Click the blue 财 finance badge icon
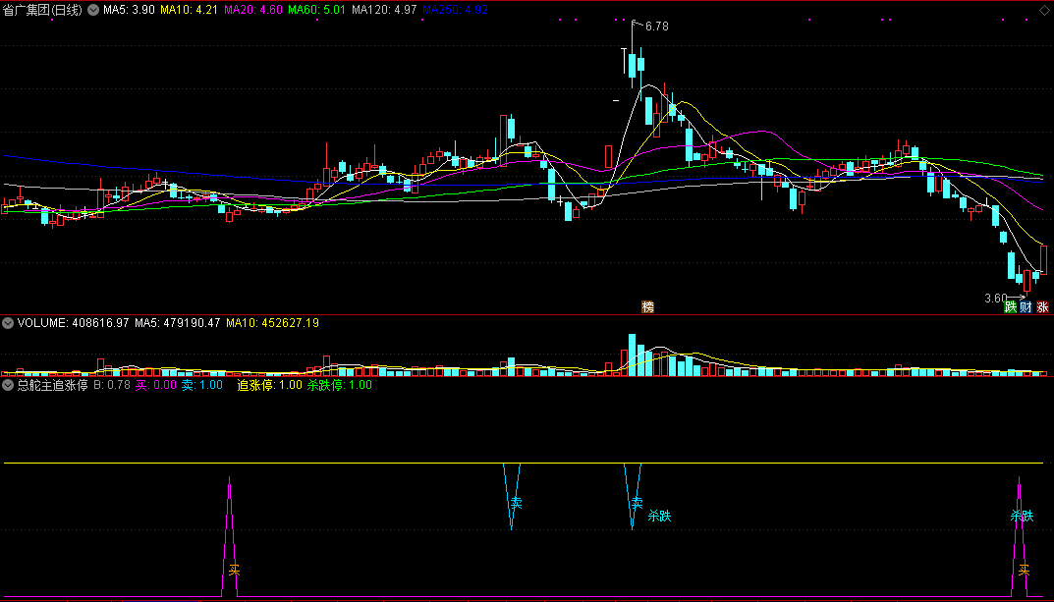The height and width of the screenshot is (602, 1054). pos(1026,307)
